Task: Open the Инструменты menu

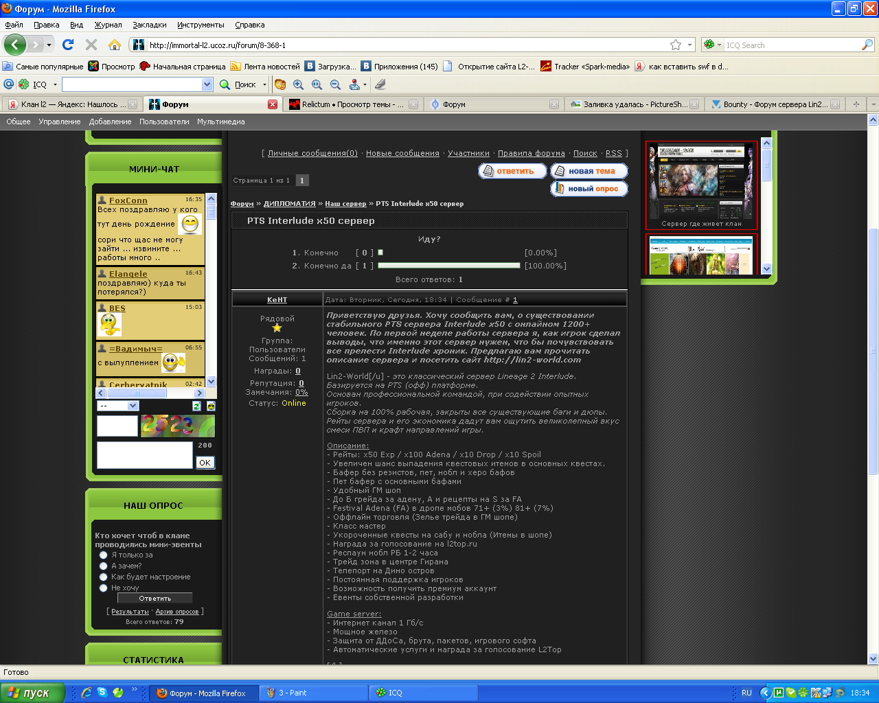Action: coord(201,25)
